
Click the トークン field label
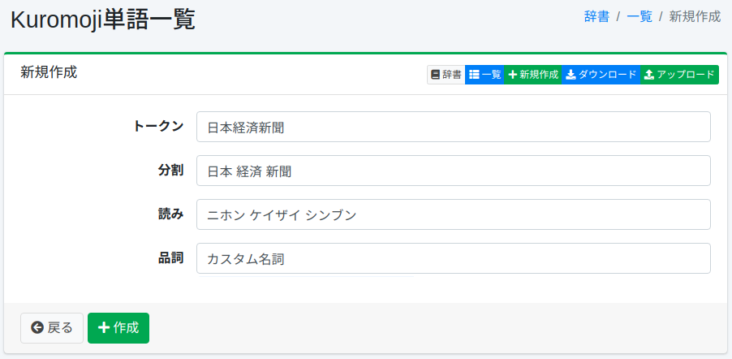pos(158,126)
